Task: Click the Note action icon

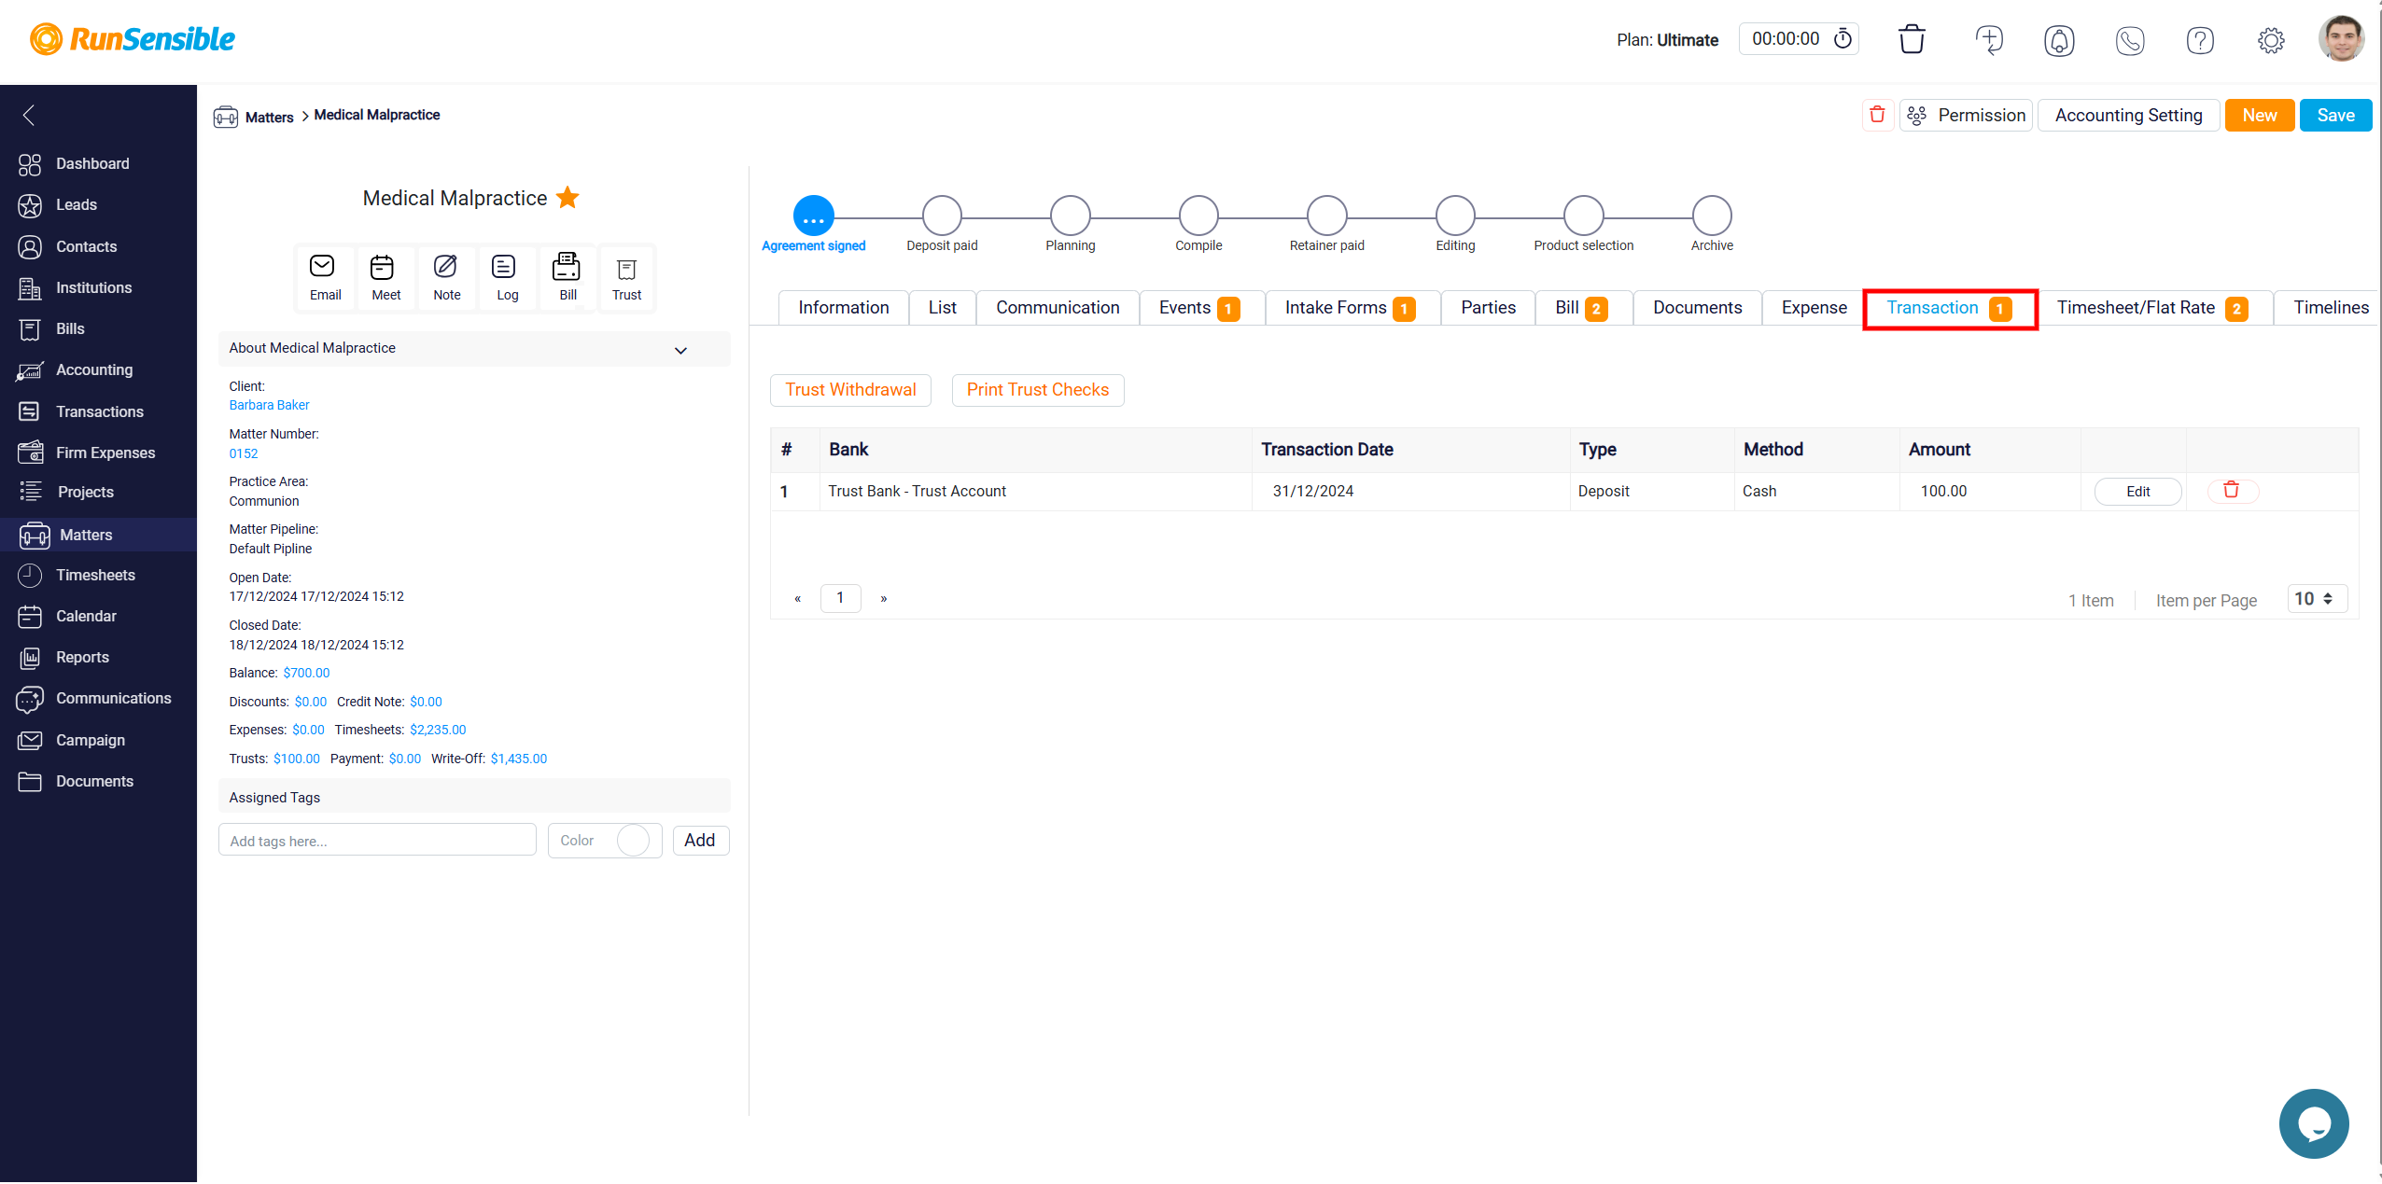Action: 446,277
